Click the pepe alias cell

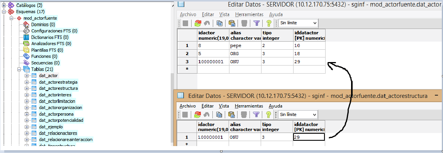pyautogui.click(x=245, y=45)
